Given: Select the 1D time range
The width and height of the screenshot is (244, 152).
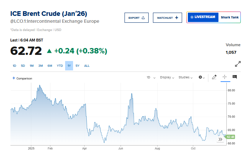Looking at the screenshot, I should tap(14, 66).
